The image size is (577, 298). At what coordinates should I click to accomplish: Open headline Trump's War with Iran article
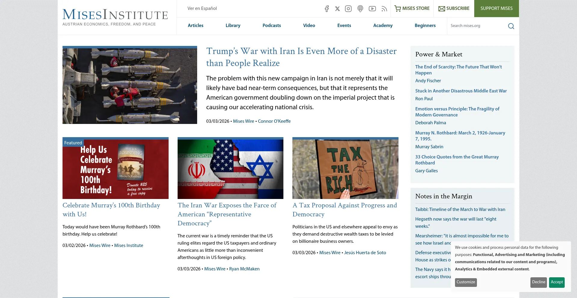[301, 57]
